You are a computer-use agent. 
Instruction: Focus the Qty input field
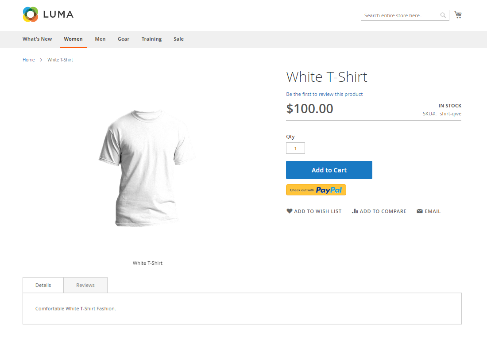[295, 148]
